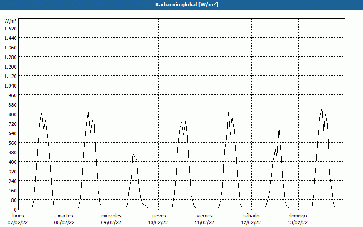The image size is (363, 227).
Task: Click the 12/02/22 date label
Action: pos(251,222)
